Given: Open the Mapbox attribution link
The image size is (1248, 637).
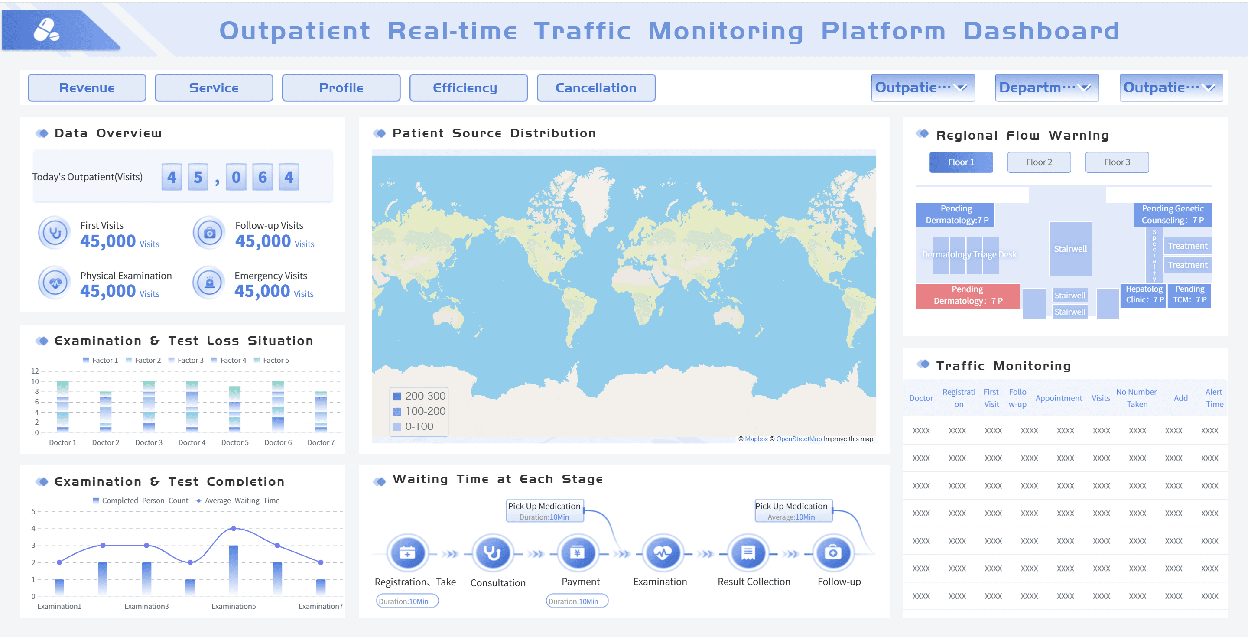Looking at the screenshot, I should (756, 439).
